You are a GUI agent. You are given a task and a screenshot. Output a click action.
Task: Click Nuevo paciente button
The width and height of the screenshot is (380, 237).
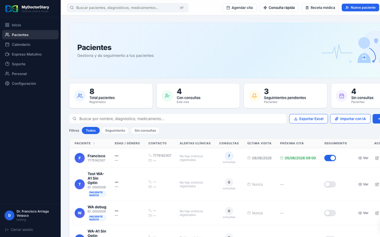(360, 8)
